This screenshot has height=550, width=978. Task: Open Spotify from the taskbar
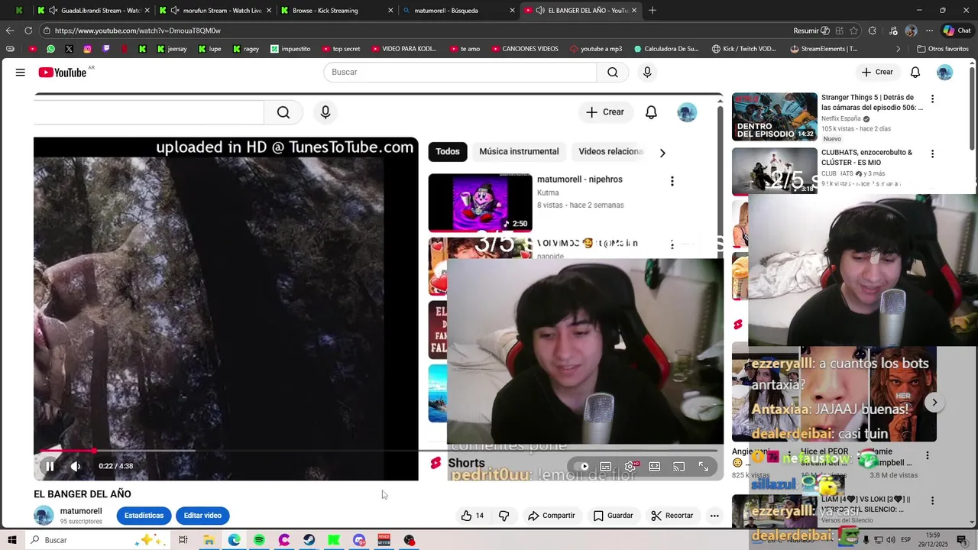click(259, 540)
